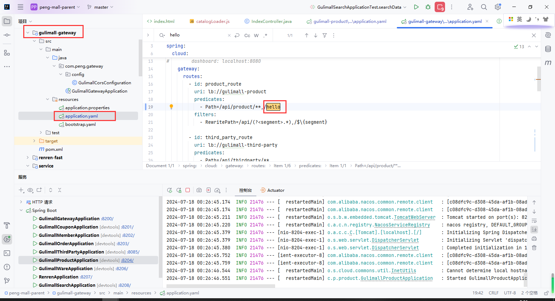555x301 pixels.
Task: Open the master branch dropdown
Action: (100, 7)
